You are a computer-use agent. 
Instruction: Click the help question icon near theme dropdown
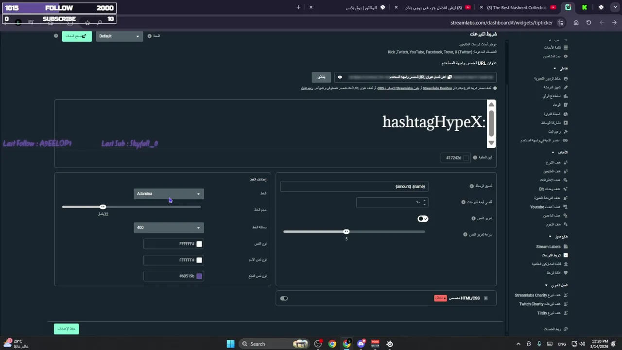click(x=56, y=36)
